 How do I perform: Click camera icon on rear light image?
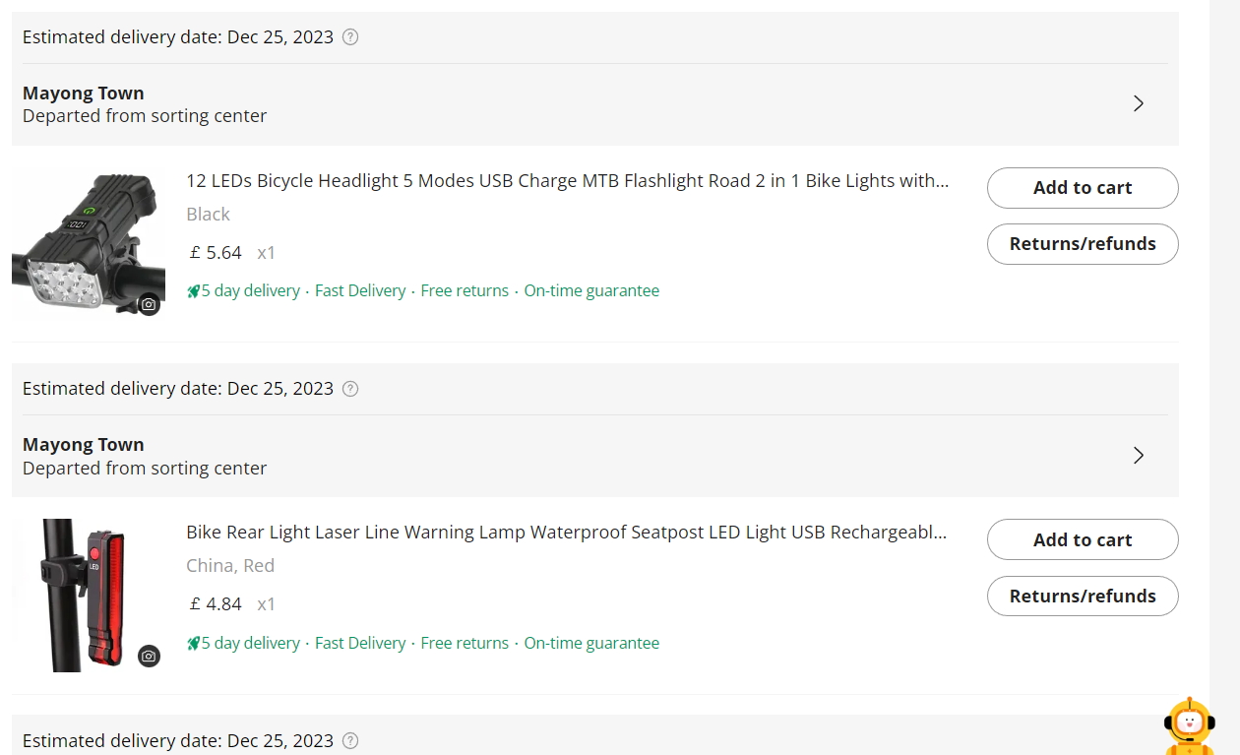[x=149, y=656]
